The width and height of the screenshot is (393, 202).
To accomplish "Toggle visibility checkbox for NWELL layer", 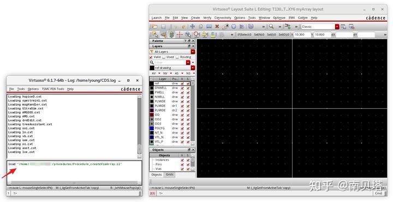I will (182, 97).
